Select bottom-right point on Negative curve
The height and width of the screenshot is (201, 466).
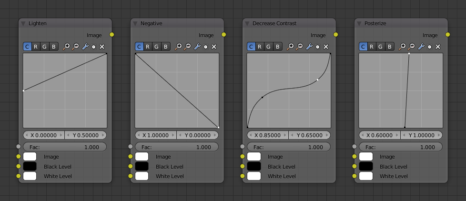(218, 127)
